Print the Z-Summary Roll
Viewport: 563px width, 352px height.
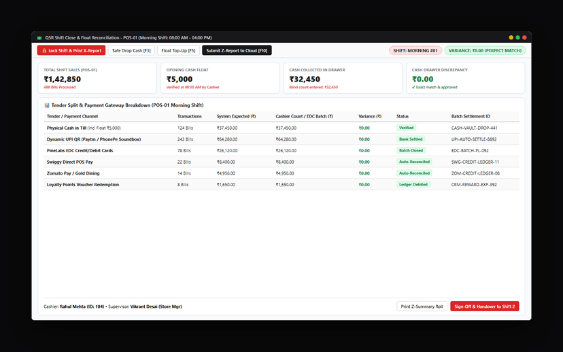[x=422, y=306]
